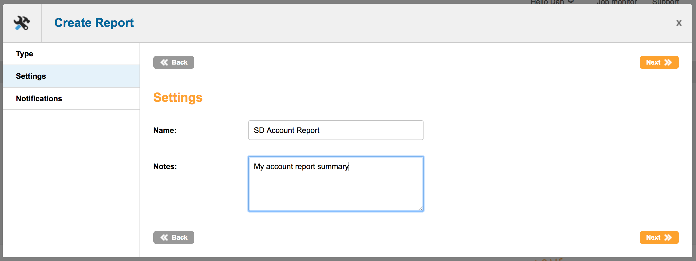Screen dimensions: 696x261
Task: Click the double-chevron icon on the top Next button
Action: tap(668, 63)
